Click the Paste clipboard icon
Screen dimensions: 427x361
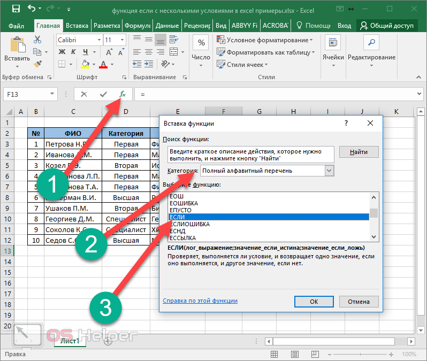point(18,44)
